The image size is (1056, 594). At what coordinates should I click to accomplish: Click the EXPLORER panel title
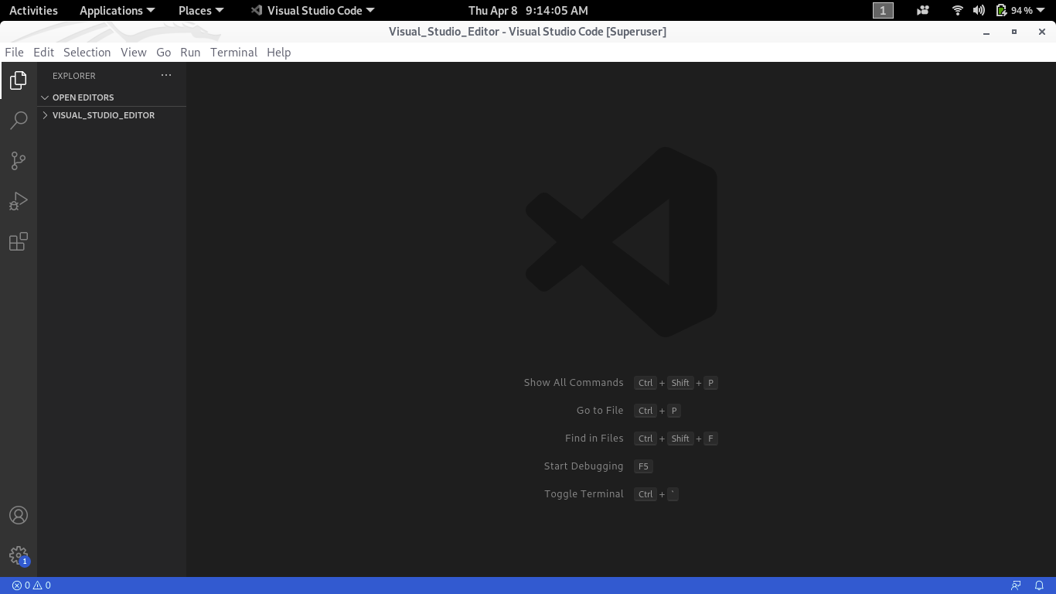74,75
